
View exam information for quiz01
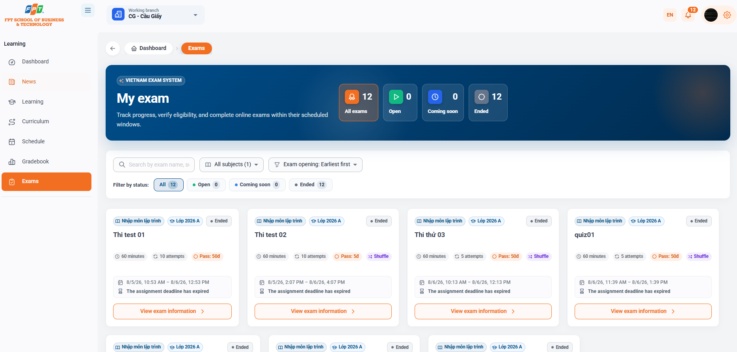coord(643,311)
